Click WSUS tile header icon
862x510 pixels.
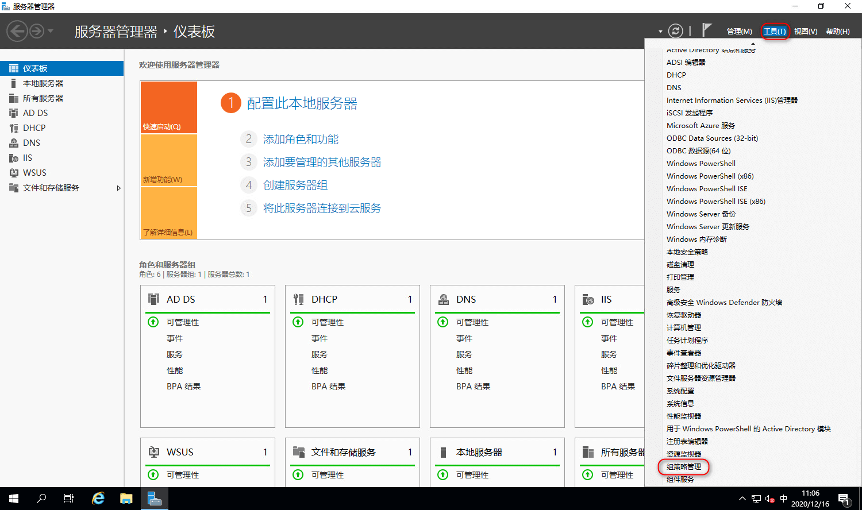(154, 452)
